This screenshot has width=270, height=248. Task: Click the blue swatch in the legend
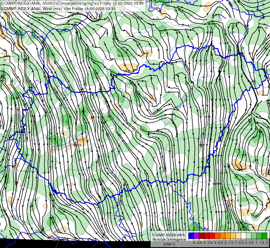point(191,236)
